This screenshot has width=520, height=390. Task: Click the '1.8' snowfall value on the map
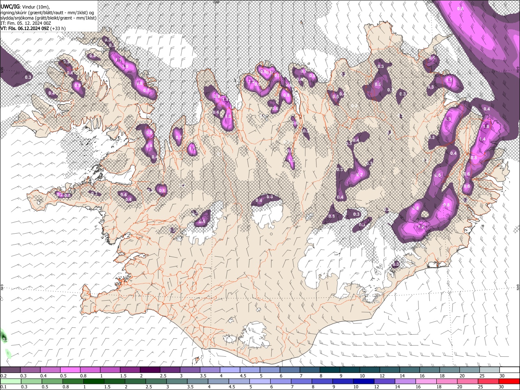pos(485,126)
